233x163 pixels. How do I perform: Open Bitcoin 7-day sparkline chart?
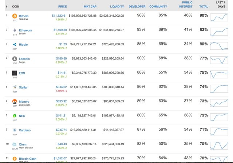coord(219,17)
